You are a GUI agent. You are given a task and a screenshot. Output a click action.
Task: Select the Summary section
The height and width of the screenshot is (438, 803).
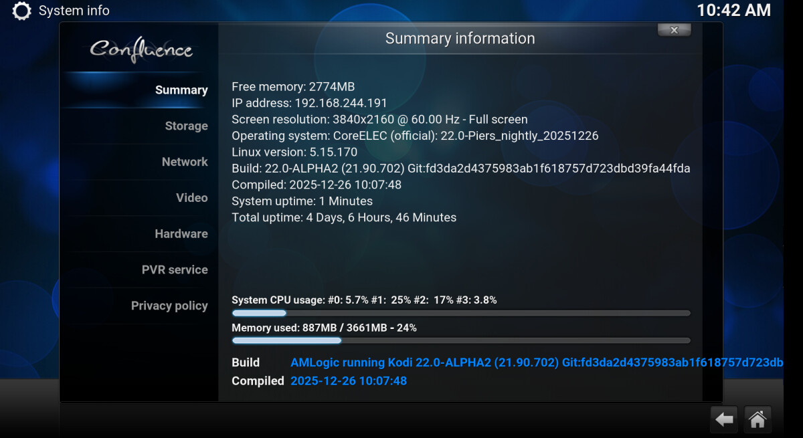click(x=181, y=90)
